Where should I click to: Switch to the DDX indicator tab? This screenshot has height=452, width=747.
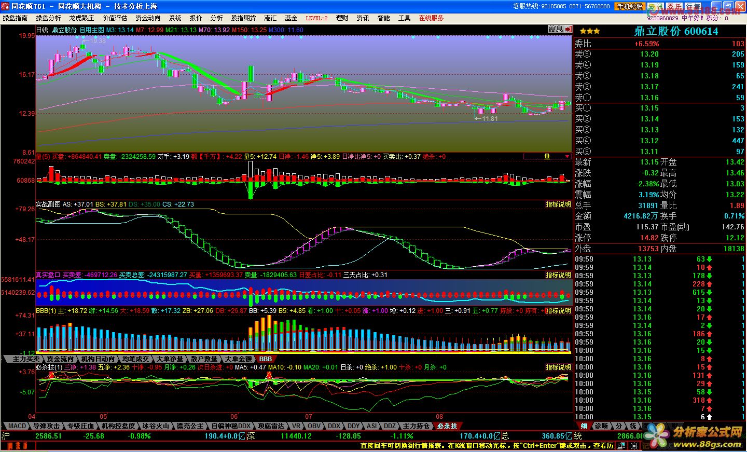[x=334, y=426]
